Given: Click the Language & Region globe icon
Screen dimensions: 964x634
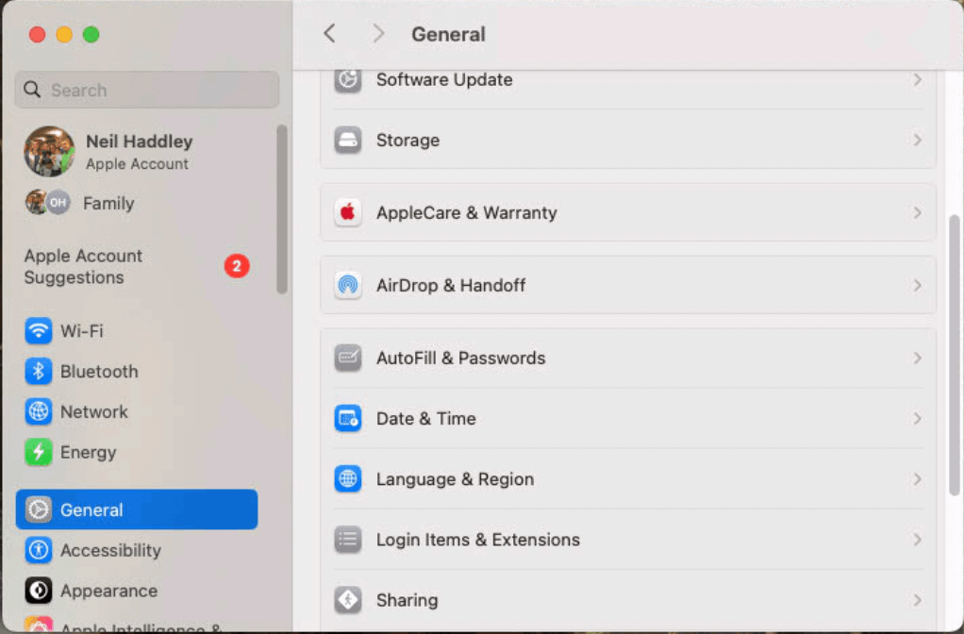Looking at the screenshot, I should [x=348, y=479].
